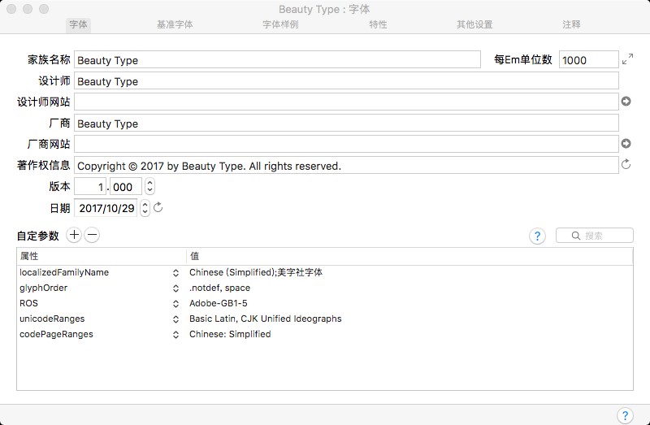This screenshot has width=650, height=425.
Task: Click the 搜索 search field
Action: point(595,235)
